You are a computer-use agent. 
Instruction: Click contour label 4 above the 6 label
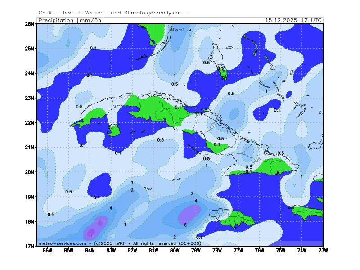[x=196, y=201]
